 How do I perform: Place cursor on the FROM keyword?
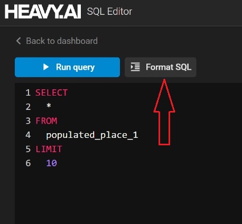(x=46, y=121)
